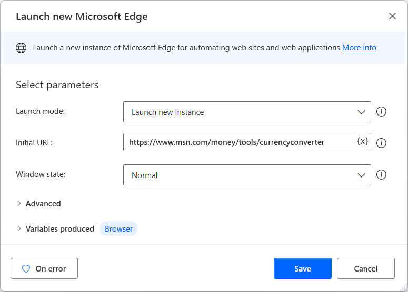Click the 'Window state:' label
Image resolution: width=408 pixels, height=292 pixels.
pyautogui.click(x=41, y=174)
